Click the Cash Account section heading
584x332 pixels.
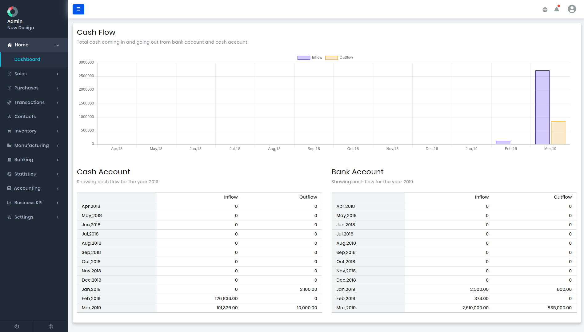[x=103, y=172]
